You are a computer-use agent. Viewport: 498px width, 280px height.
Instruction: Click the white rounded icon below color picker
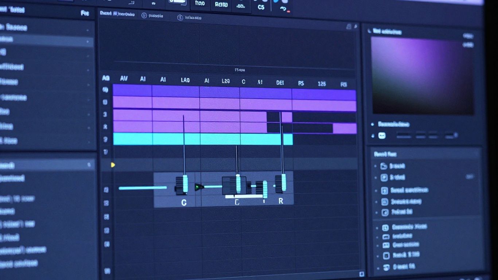click(382, 136)
